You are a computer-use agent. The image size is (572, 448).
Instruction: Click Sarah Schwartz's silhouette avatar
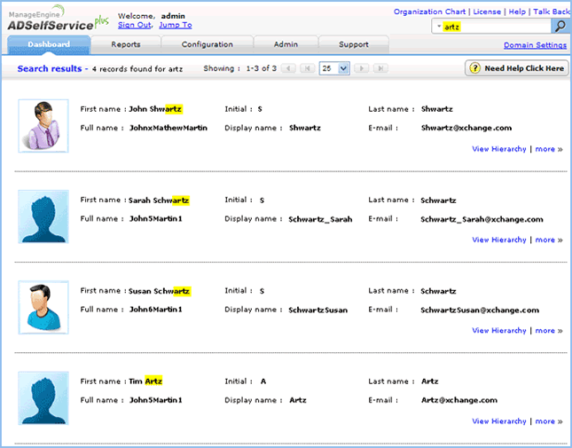point(43,216)
